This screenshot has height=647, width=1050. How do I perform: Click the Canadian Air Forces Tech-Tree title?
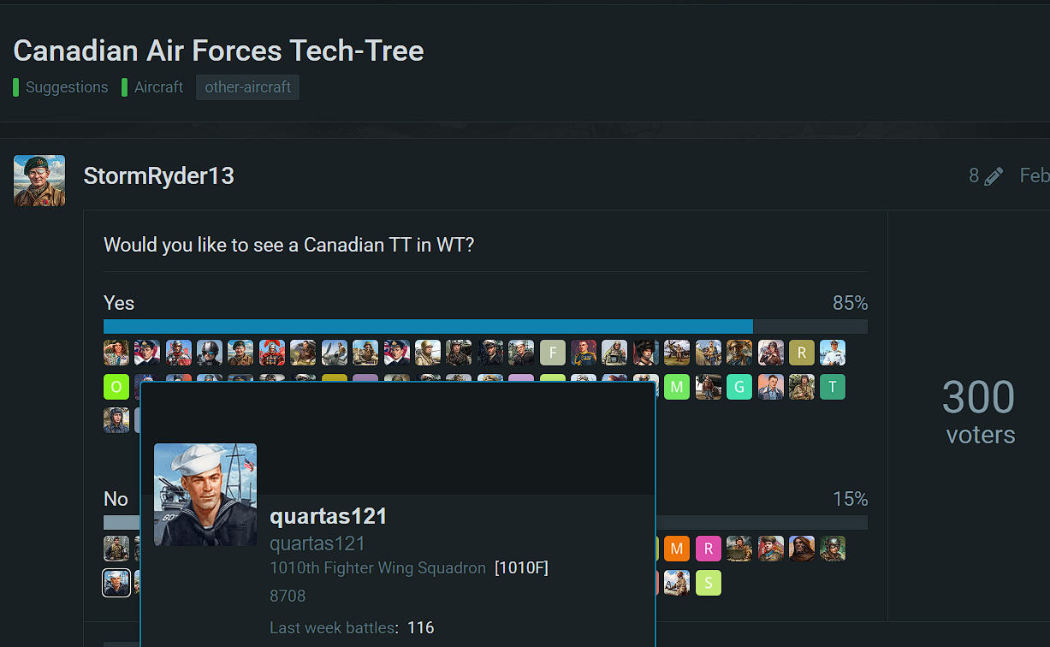click(x=218, y=50)
